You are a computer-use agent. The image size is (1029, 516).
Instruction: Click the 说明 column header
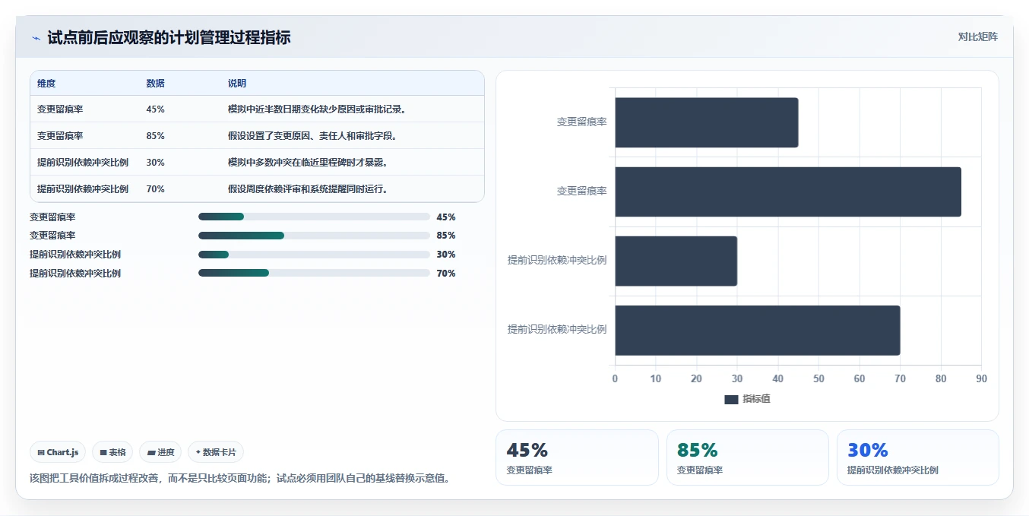click(237, 84)
